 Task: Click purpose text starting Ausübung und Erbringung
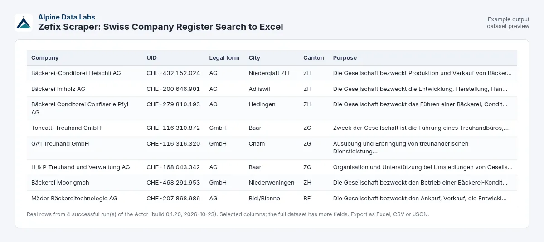click(x=401, y=147)
